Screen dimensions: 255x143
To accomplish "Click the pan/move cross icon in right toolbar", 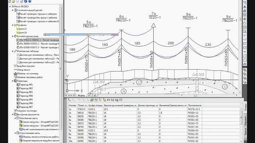I will (x=245, y=19).
